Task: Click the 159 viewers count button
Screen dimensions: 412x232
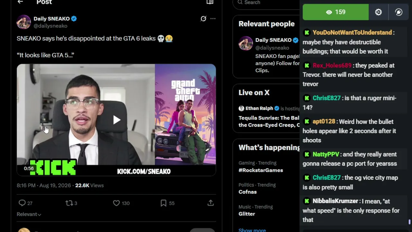Action: click(x=335, y=12)
